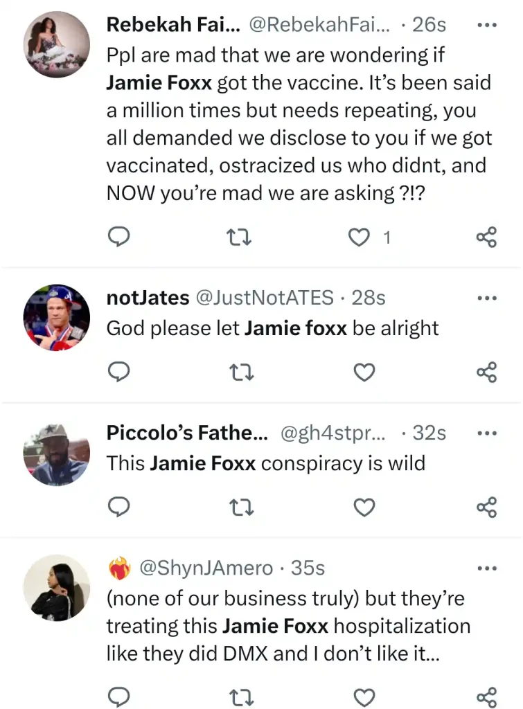Open @JustNotATES profile handle
Image resolution: width=523 pixels, height=709 pixels.
pos(264,298)
